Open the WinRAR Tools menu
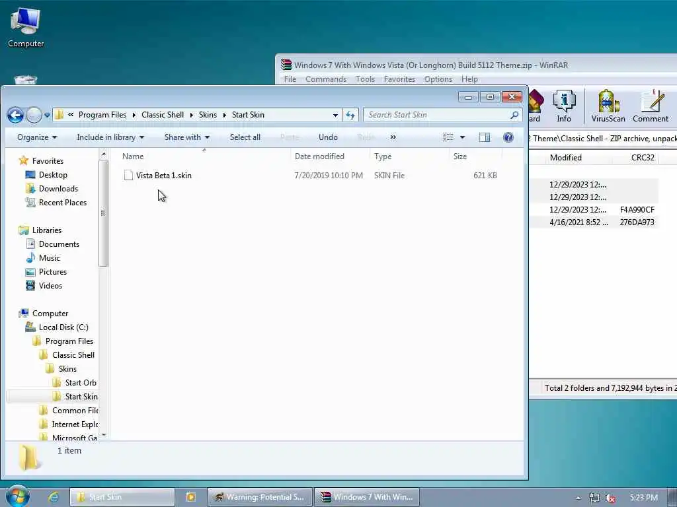The width and height of the screenshot is (677, 507). click(365, 79)
